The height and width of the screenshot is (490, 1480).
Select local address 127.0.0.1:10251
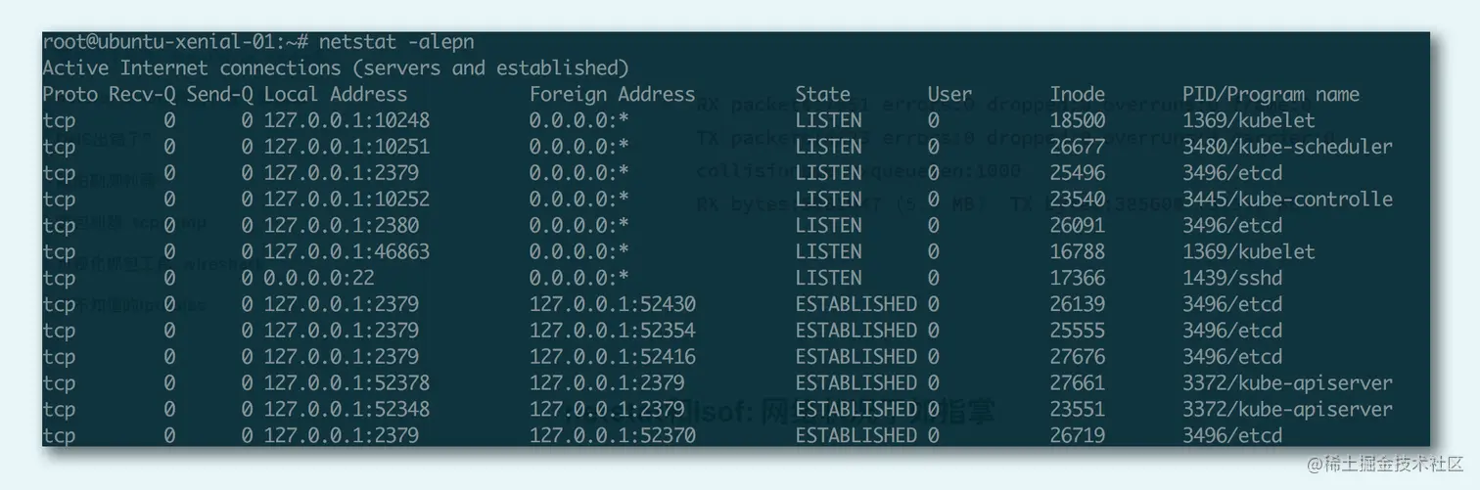coord(347,148)
